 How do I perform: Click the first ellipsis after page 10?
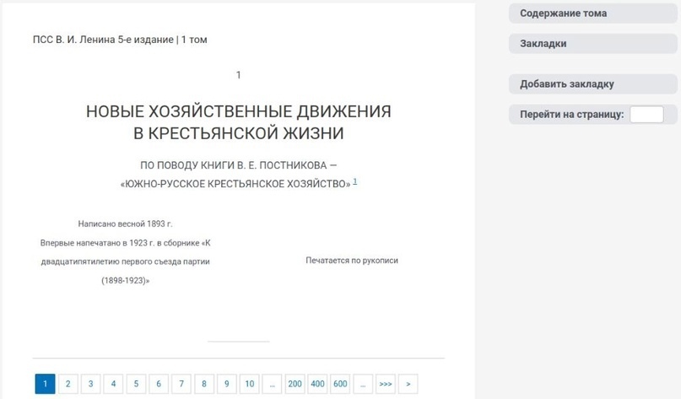(x=273, y=384)
